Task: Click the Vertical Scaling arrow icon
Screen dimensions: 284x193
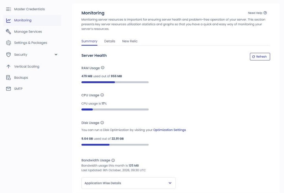Action: tap(8, 66)
